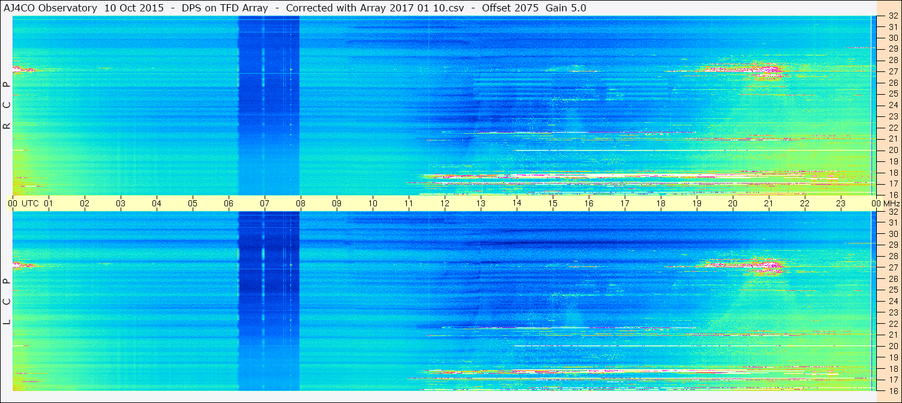
Task: Select the 08 hour marker on time axis
Action: pos(301,203)
